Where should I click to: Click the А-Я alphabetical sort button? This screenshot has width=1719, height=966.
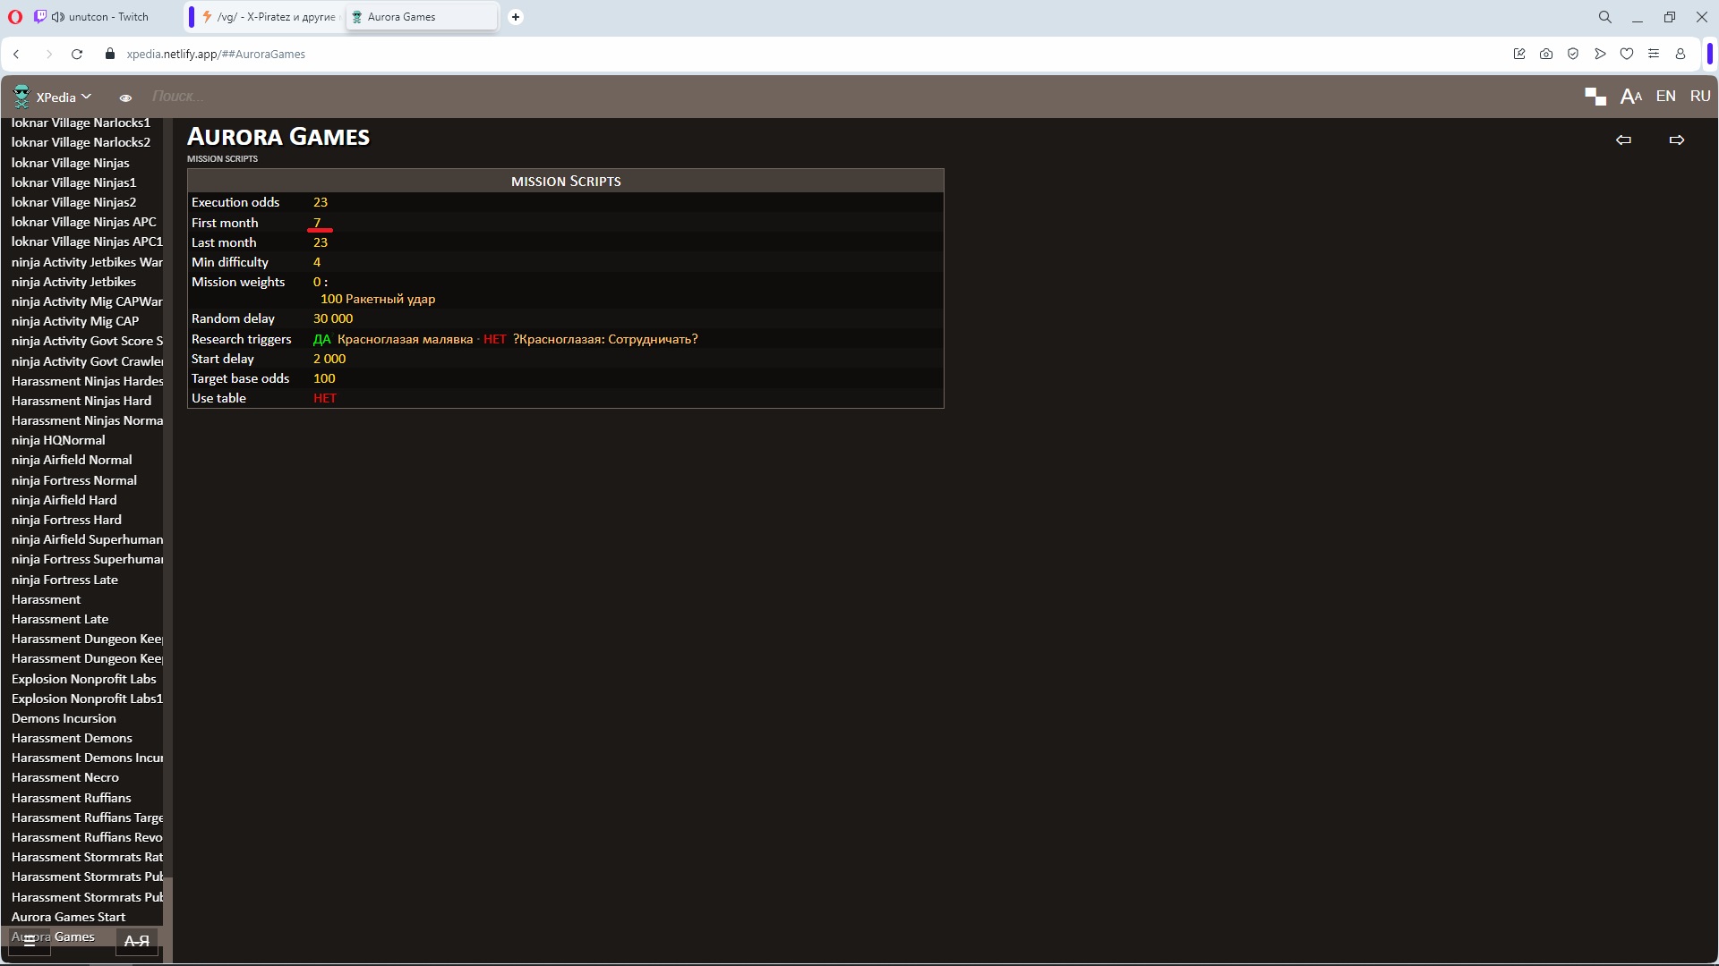coord(136,940)
